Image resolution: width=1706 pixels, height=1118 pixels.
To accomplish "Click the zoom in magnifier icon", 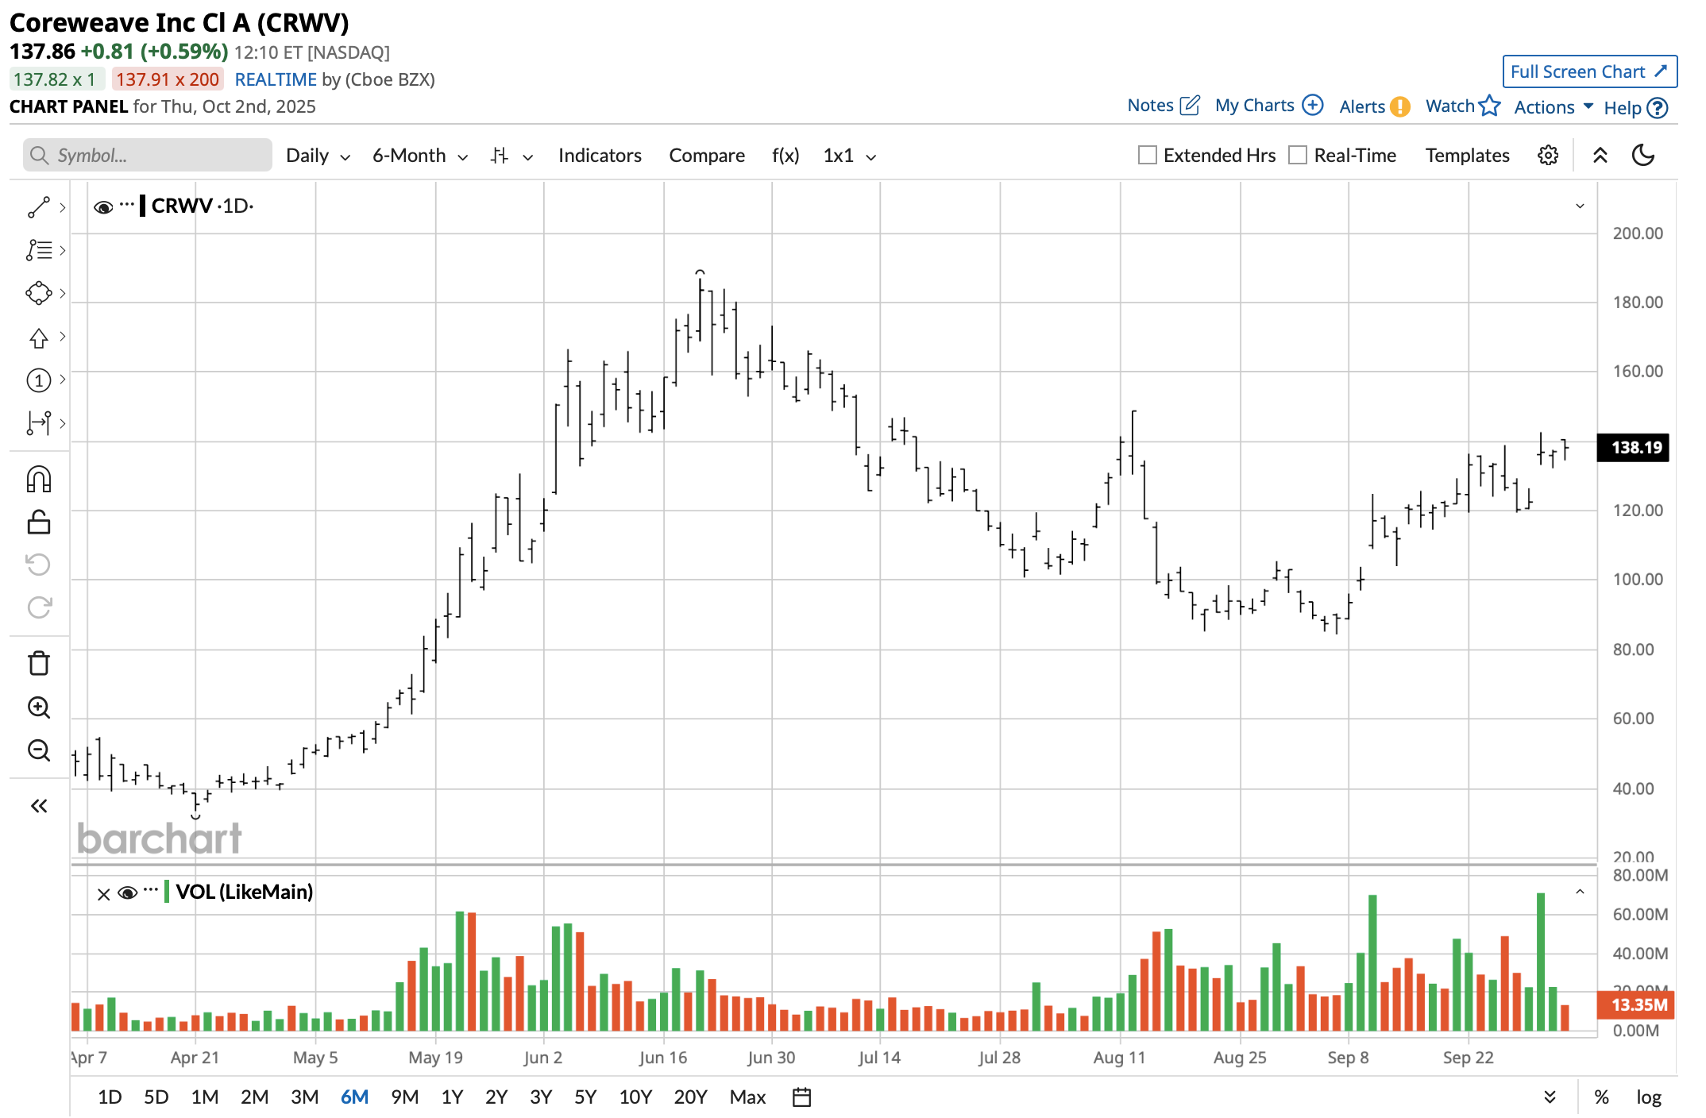I will [38, 707].
